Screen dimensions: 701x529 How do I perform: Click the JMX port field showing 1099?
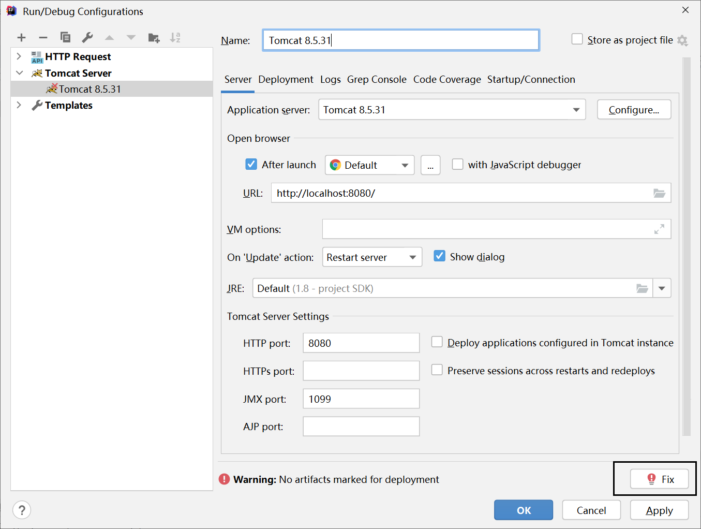[361, 399]
